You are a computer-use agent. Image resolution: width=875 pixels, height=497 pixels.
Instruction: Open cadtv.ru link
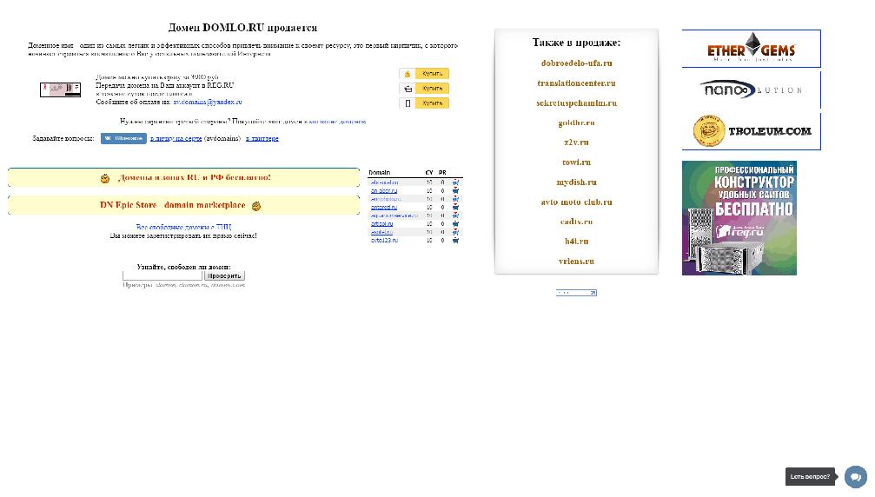click(576, 222)
